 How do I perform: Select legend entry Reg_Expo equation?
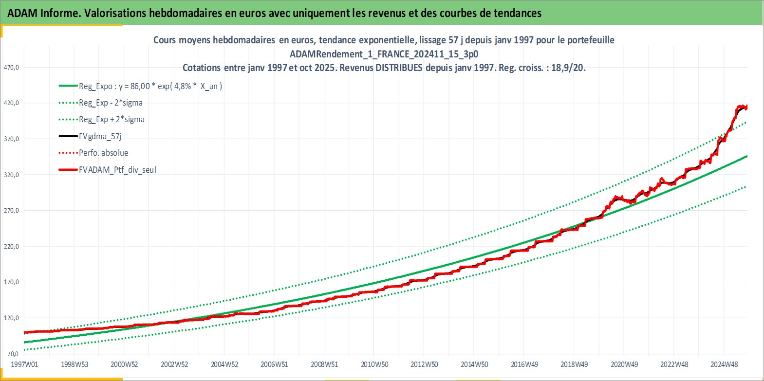click(x=150, y=86)
